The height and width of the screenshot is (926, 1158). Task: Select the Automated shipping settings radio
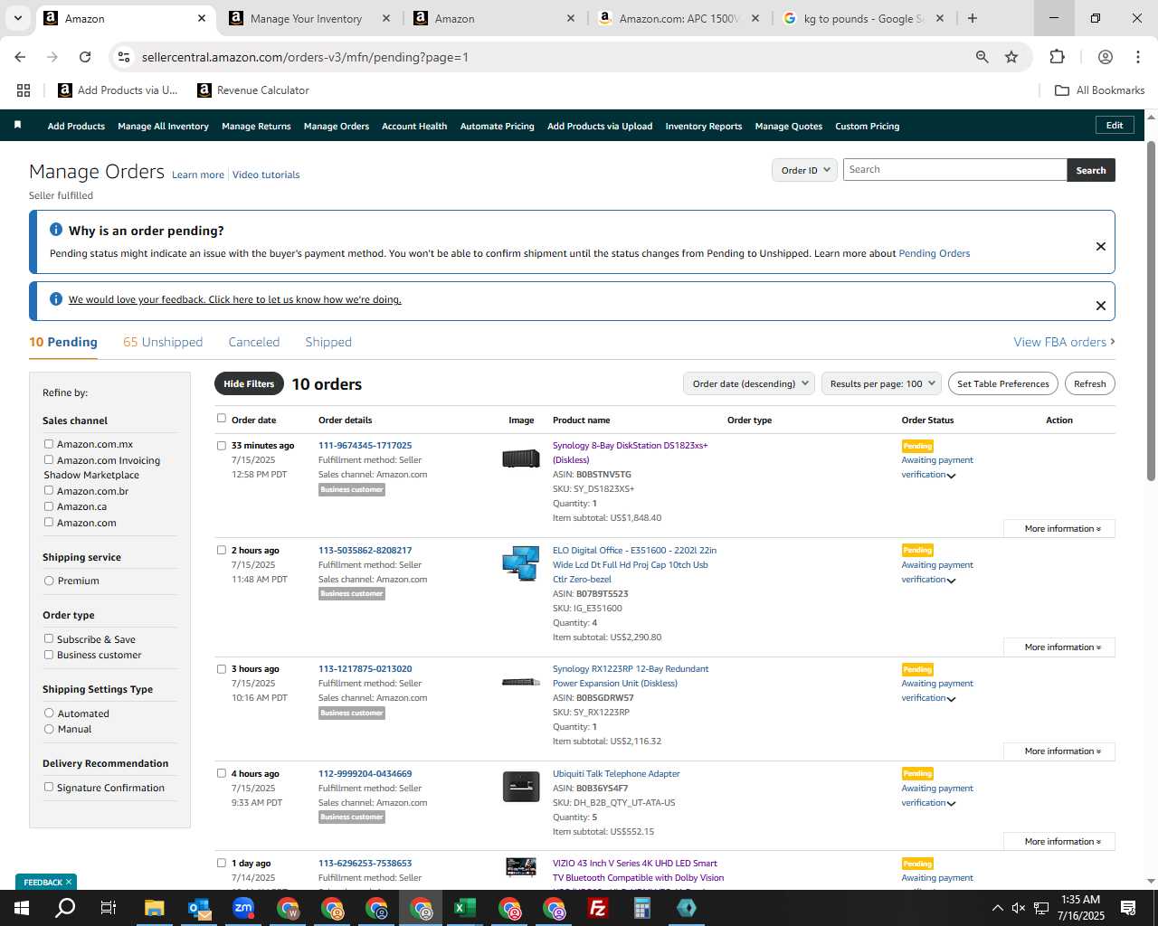click(49, 713)
